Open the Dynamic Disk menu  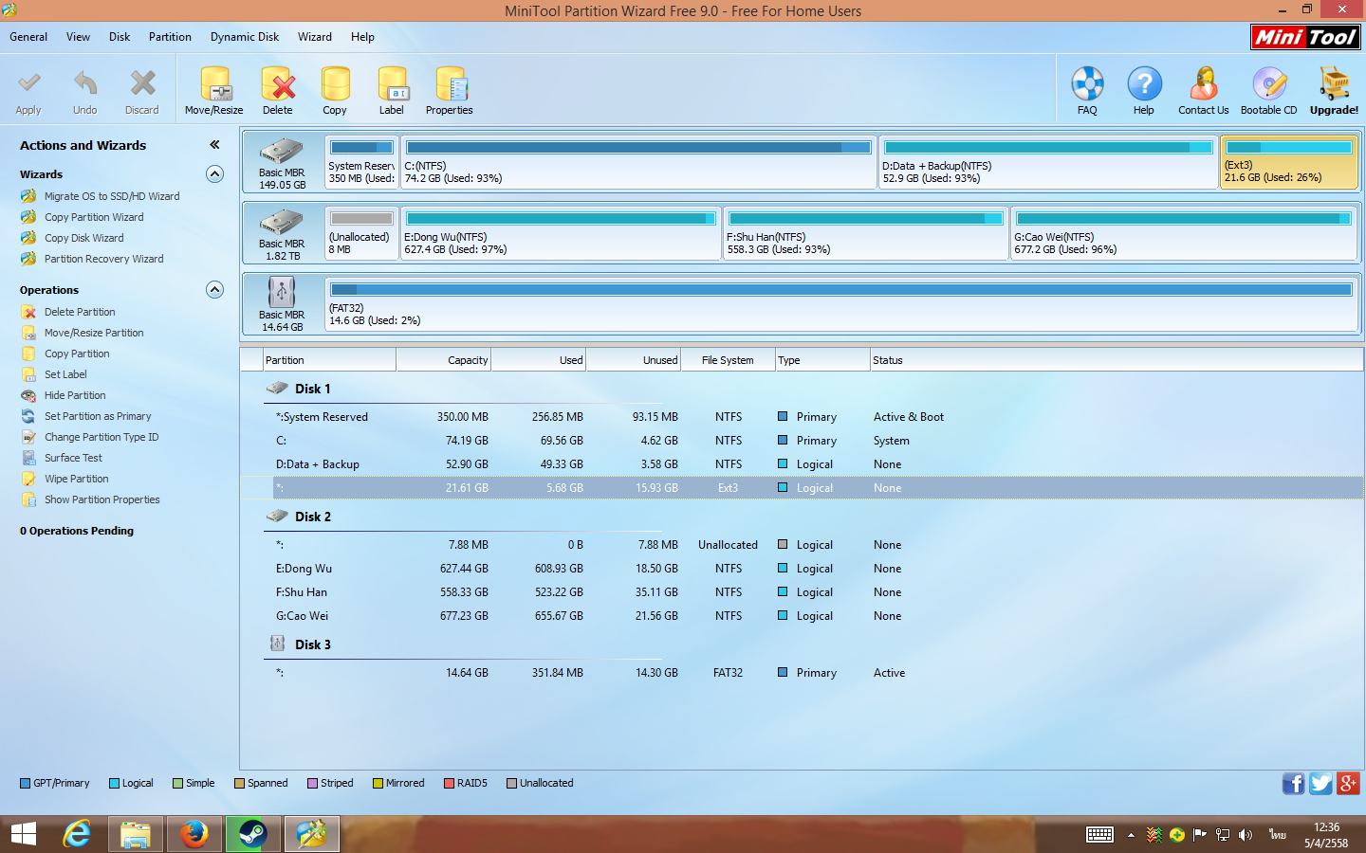(245, 37)
